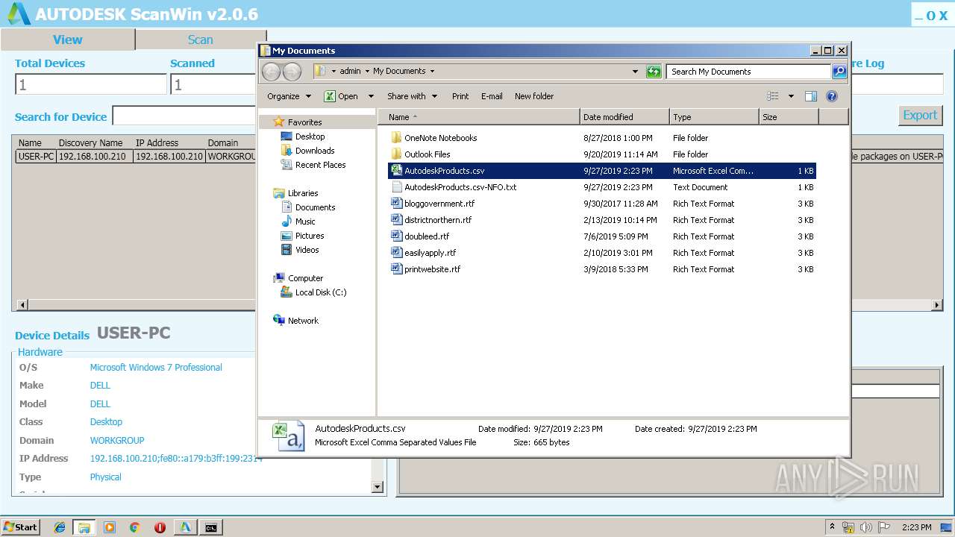The height and width of the screenshot is (537, 955).
Task: Click Print in the Explorer toolbar
Action: pos(460,96)
